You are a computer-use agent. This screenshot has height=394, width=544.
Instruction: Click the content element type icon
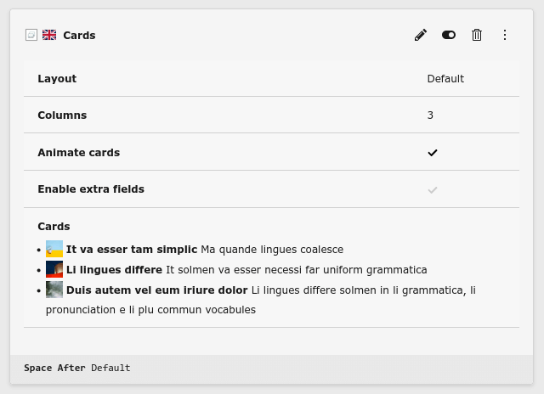pos(31,35)
